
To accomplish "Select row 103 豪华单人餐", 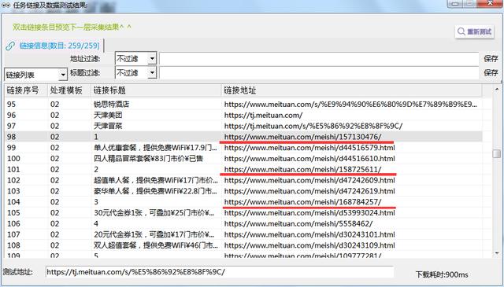I will [243, 191].
